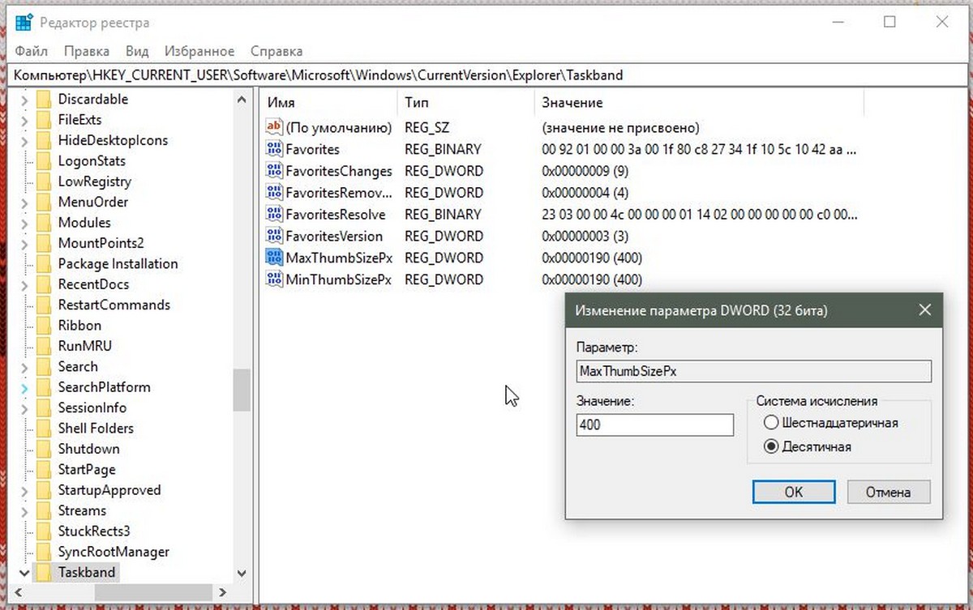The width and height of the screenshot is (973, 610).
Task: Click the Значение input field containing 400
Action: (654, 424)
